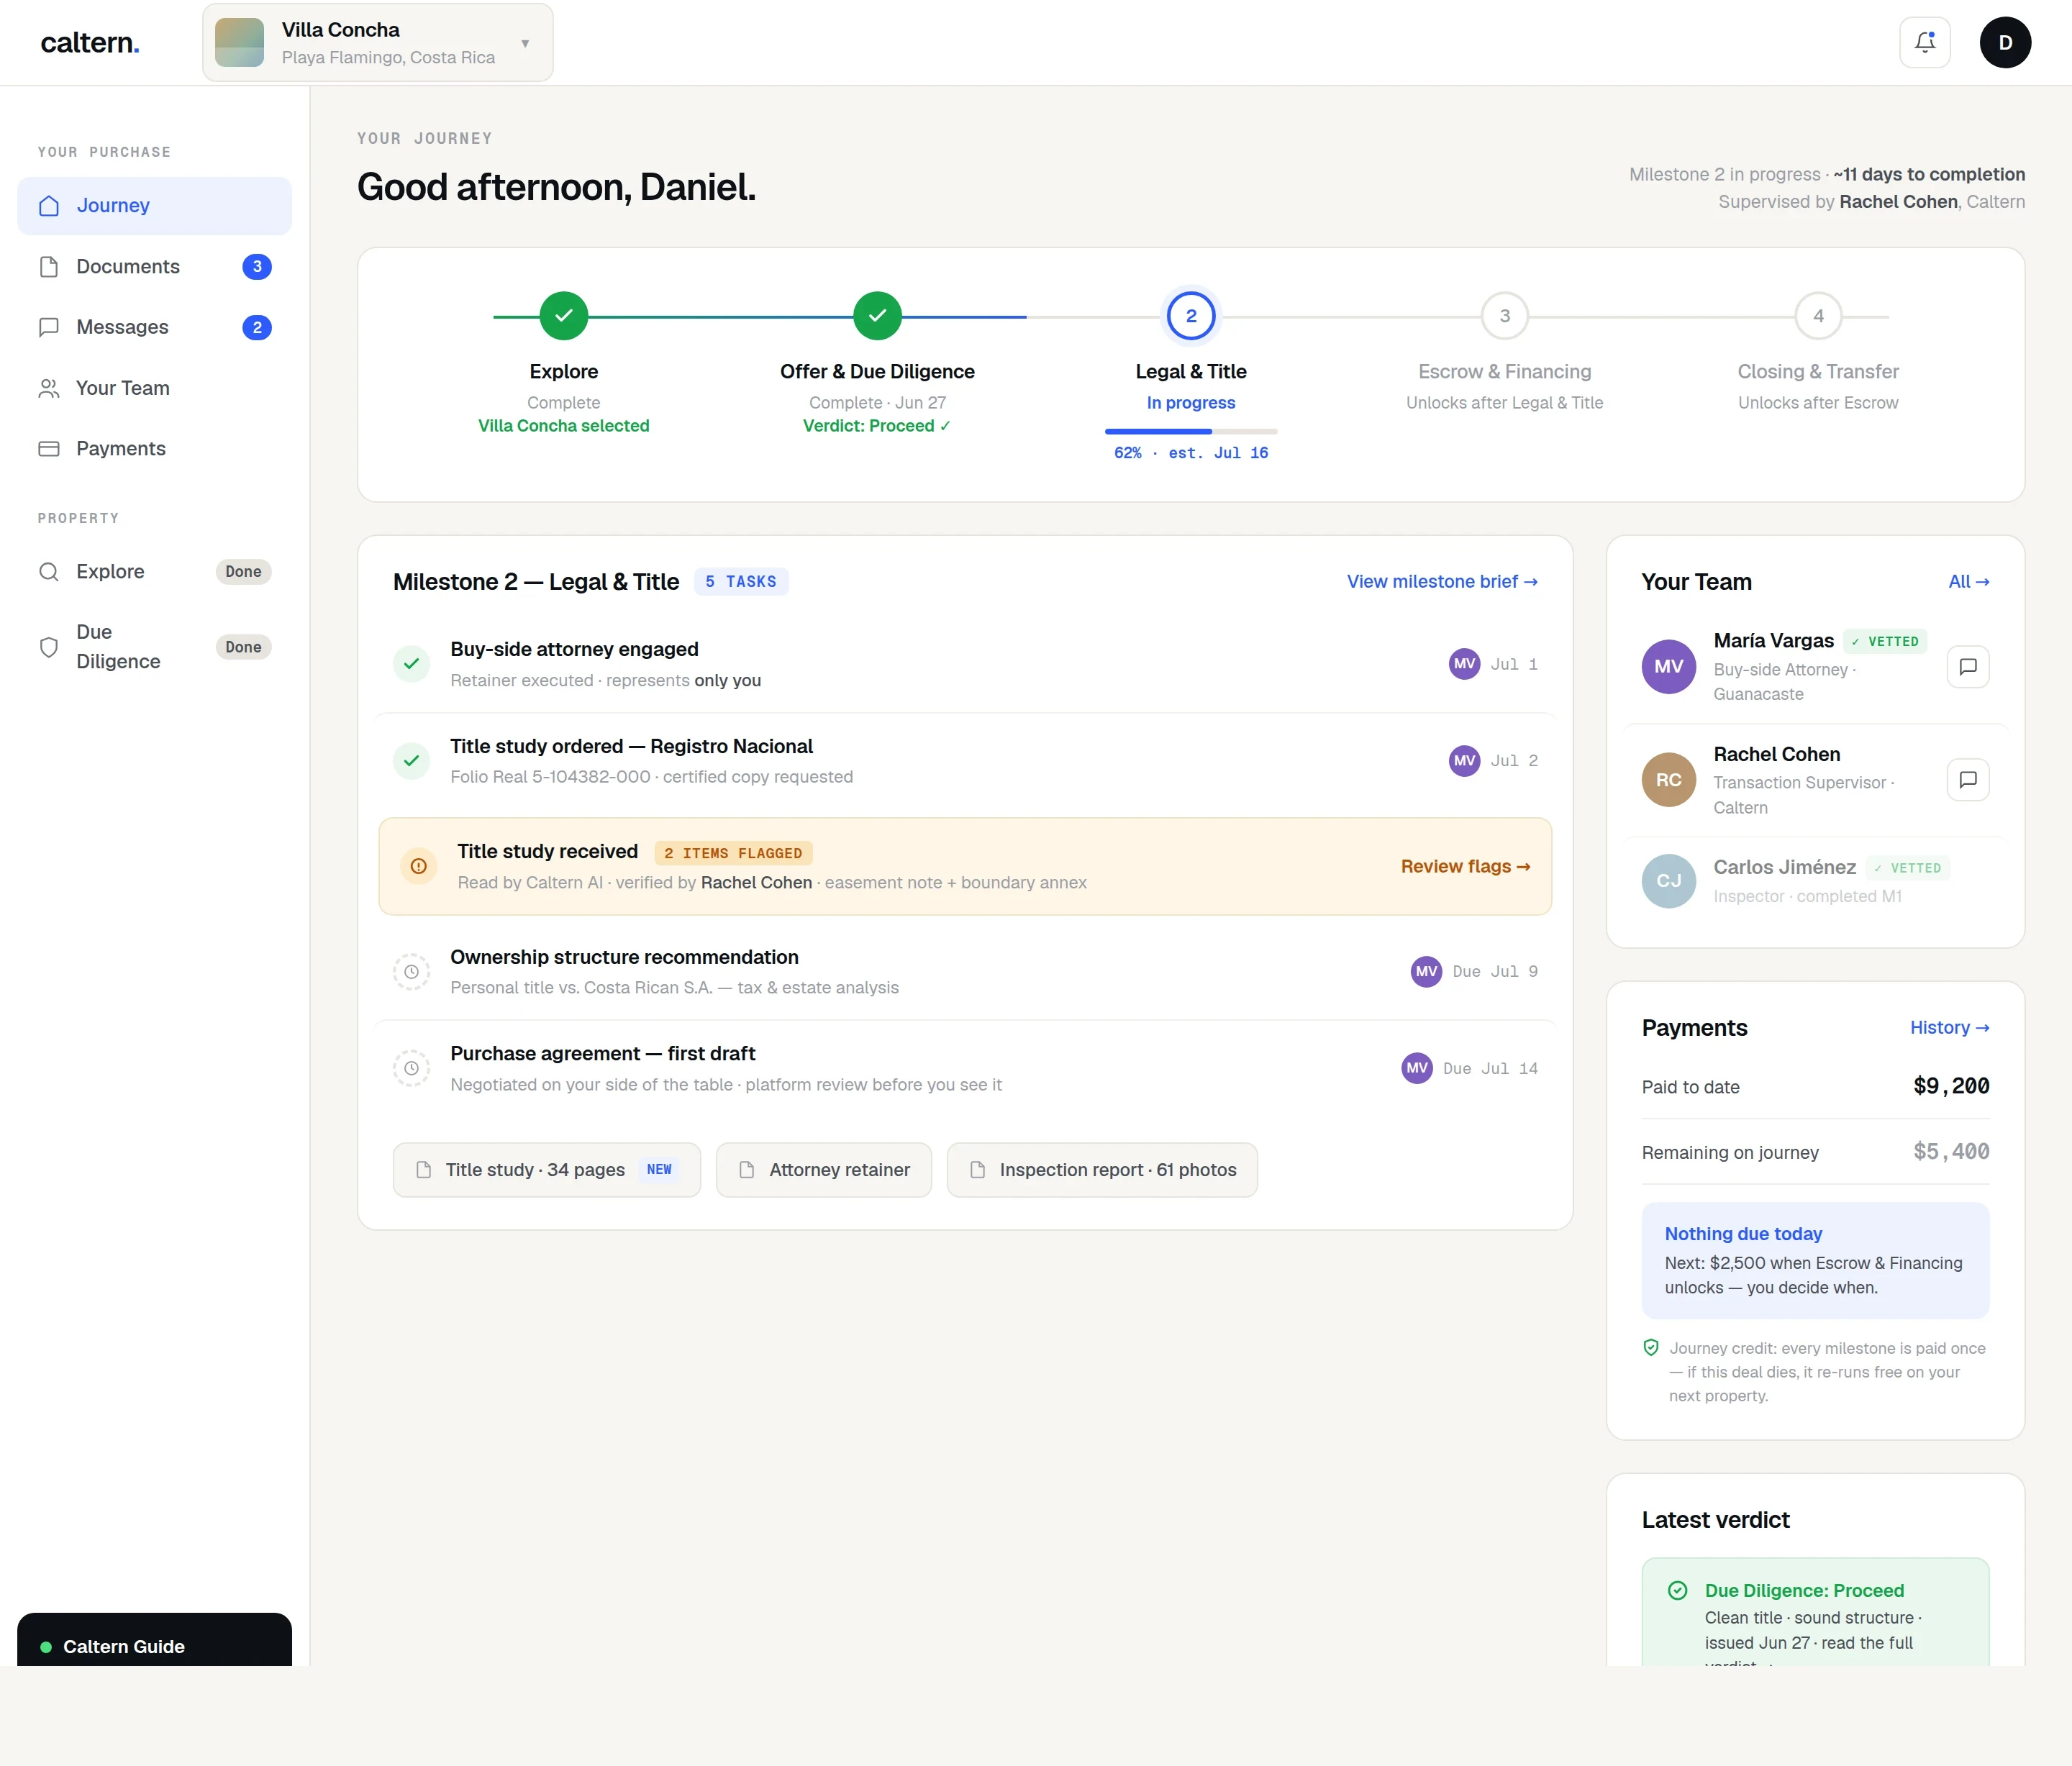Open View milestone brief link

1441,582
